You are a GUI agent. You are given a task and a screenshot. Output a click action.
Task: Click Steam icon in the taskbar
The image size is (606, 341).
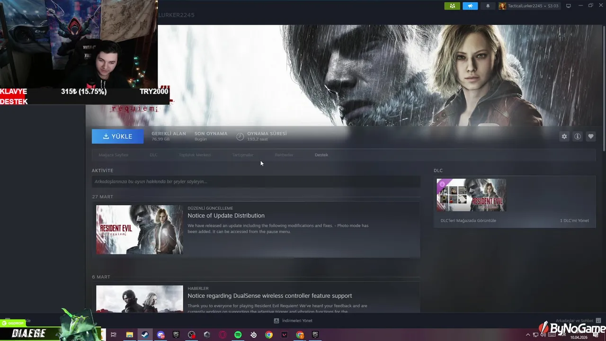click(x=145, y=335)
